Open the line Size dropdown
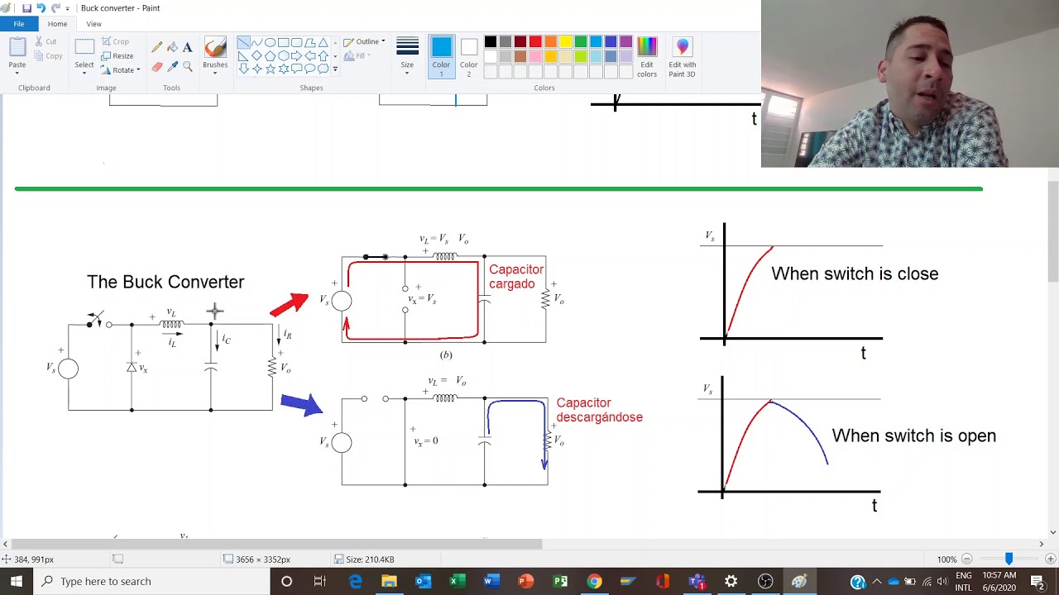1059x595 pixels. coord(407,58)
